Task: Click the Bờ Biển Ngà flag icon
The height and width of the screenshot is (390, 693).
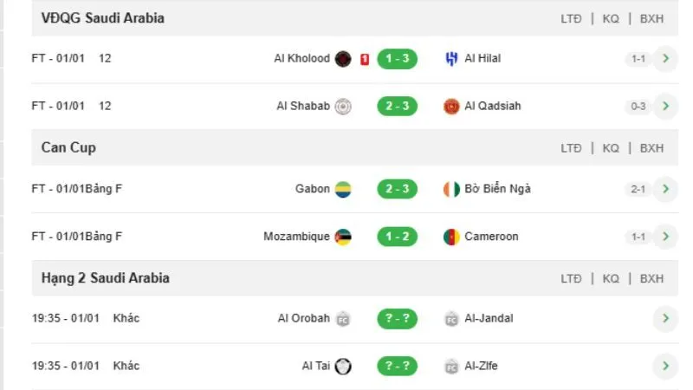Action: point(451,189)
